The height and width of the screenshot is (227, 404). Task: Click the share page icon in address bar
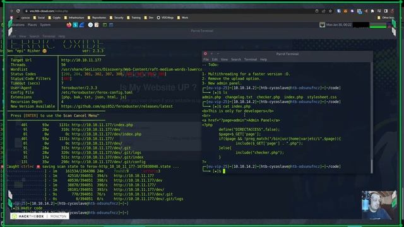324,11
